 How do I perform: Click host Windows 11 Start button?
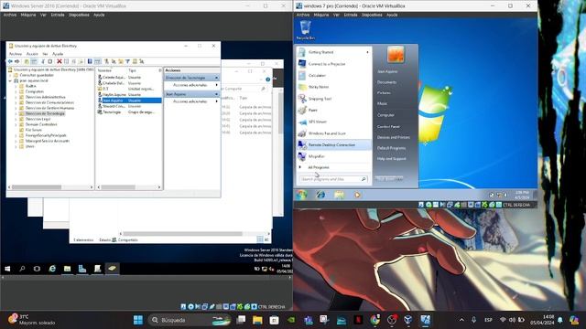pyautogui.click(x=138, y=320)
